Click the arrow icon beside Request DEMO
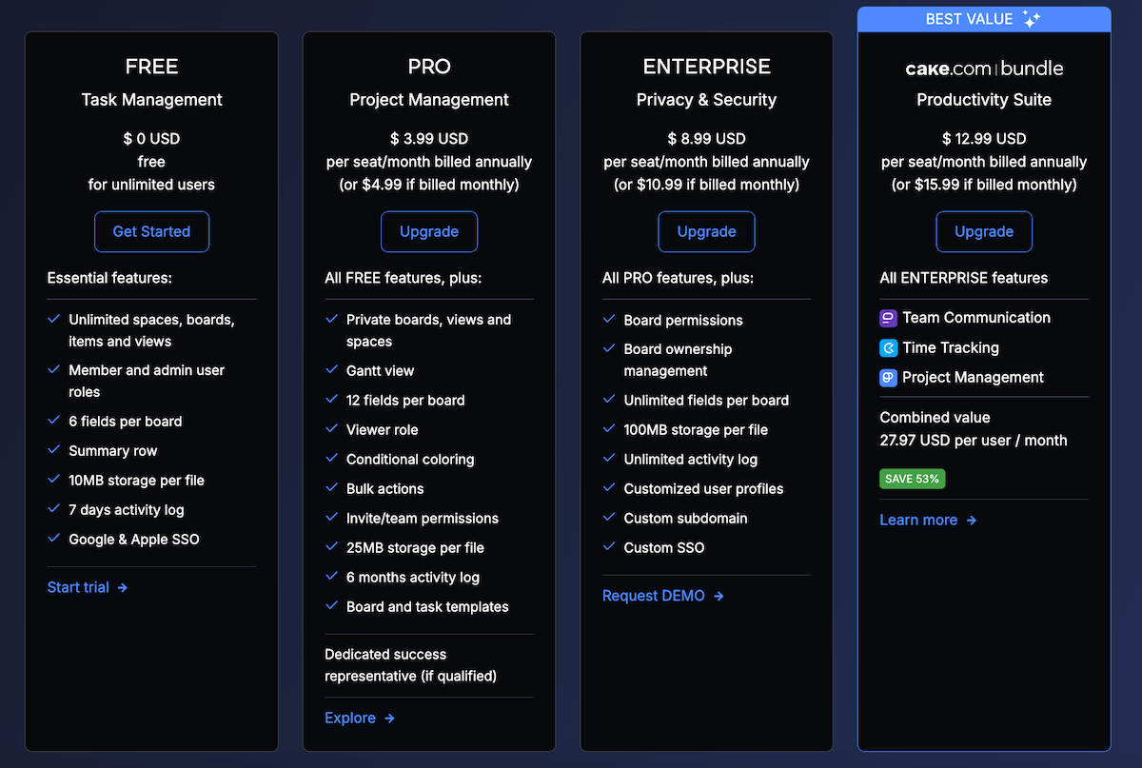This screenshot has width=1142, height=768. coord(719,597)
